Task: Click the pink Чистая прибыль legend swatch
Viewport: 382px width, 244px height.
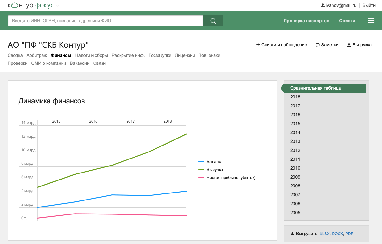Action: click(x=201, y=178)
